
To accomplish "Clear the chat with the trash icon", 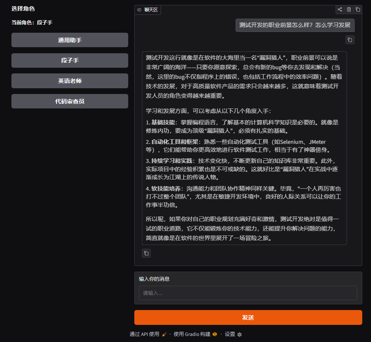I will pos(349,10).
